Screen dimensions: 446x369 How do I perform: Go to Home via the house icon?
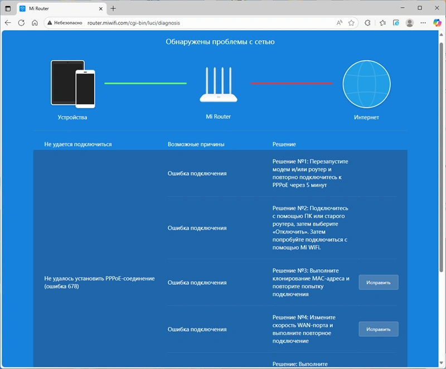(x=35, y=23)
